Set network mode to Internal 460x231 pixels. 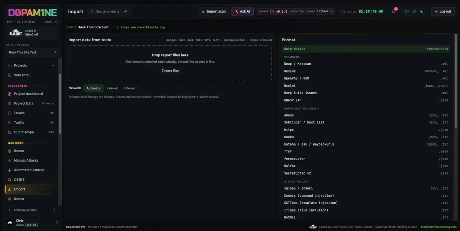(130, 88)
